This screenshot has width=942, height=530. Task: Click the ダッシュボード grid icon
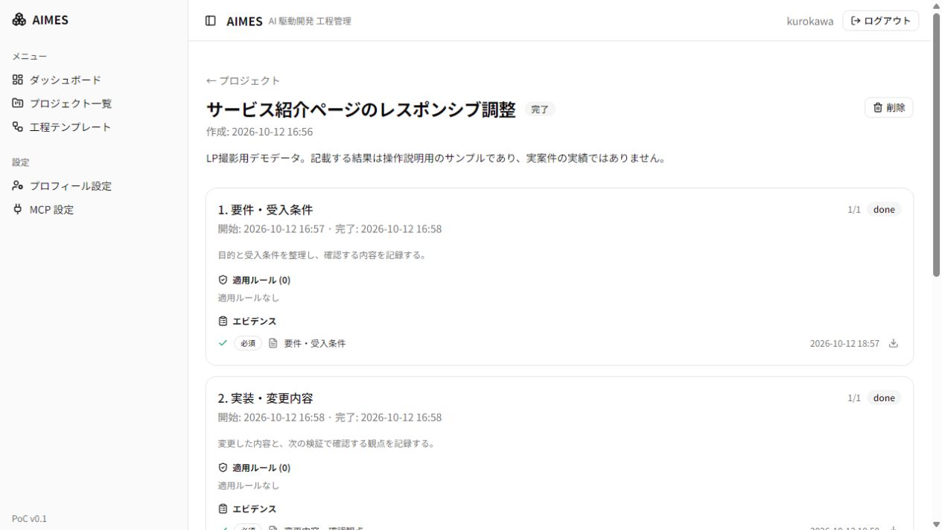[18, 80]
